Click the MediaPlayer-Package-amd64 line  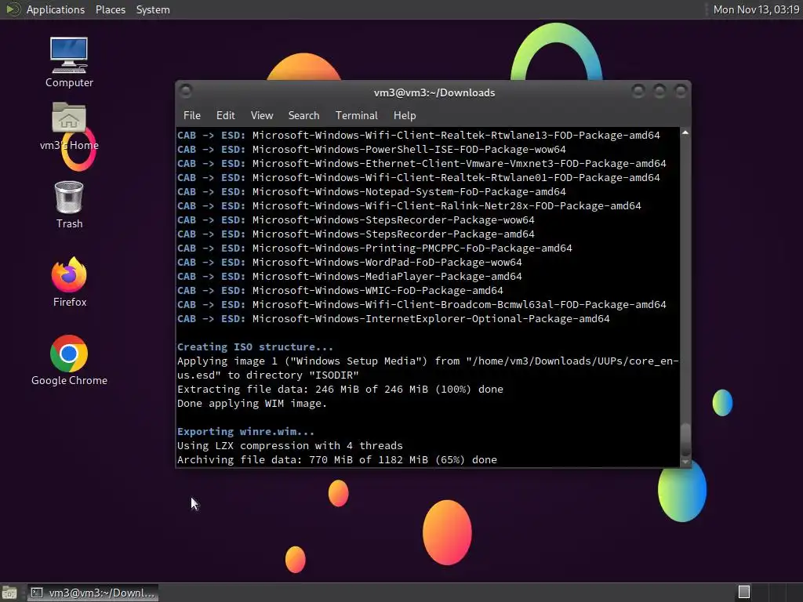349,277
